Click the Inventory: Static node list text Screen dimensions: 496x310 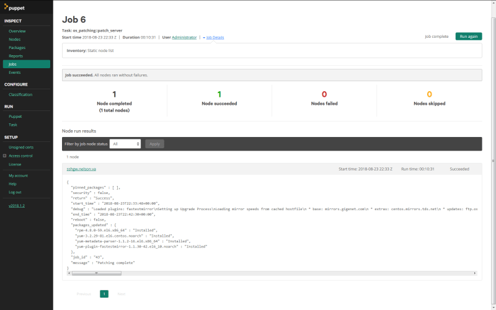(x=90, y=51)
